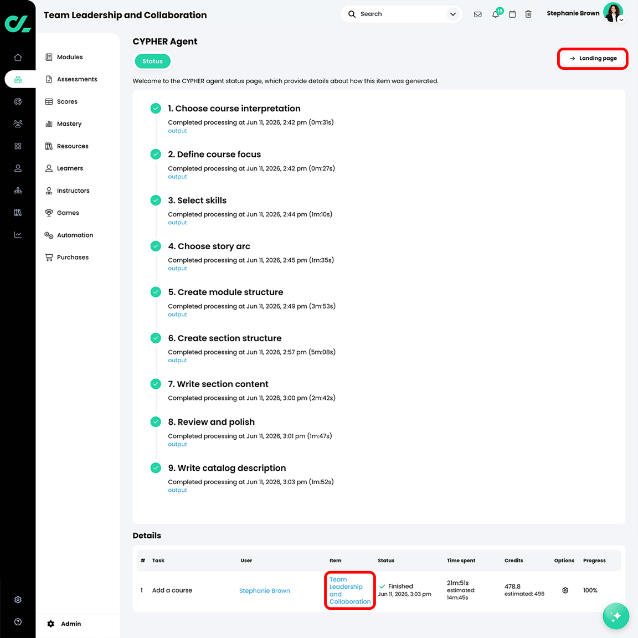Open the courses icon in the left rail

[18, 79]
